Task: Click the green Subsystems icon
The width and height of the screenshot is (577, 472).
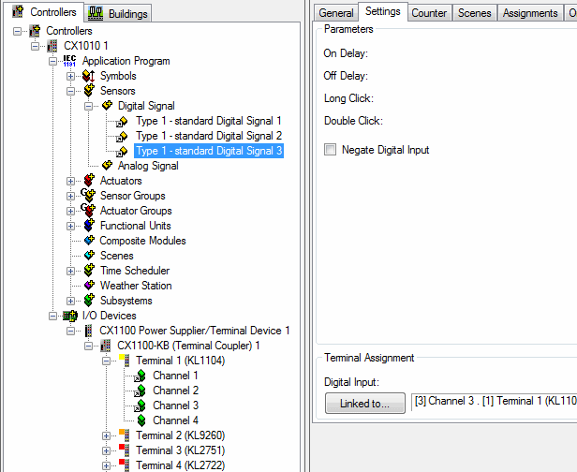Action: (89, 301)
